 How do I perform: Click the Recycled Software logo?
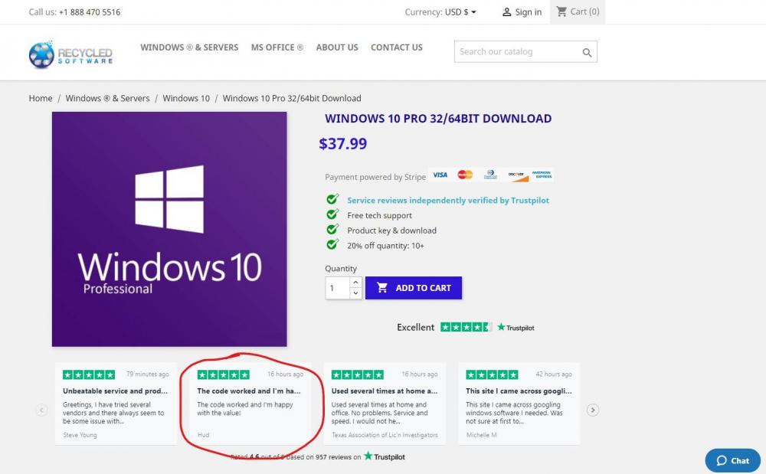(70, 54)
